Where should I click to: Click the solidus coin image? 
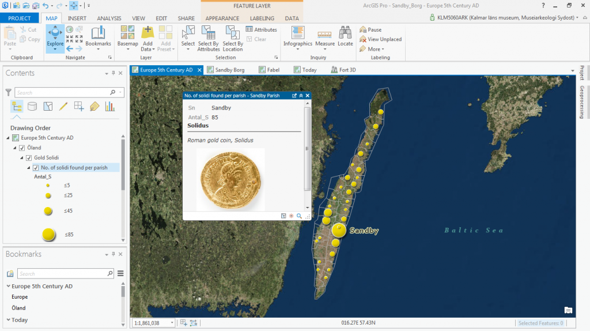pos(230,180)
